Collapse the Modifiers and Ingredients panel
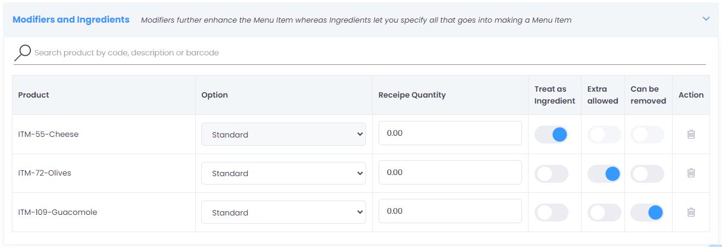The width and height of the screenshot is (722, 247). click(x=706, y=19)
